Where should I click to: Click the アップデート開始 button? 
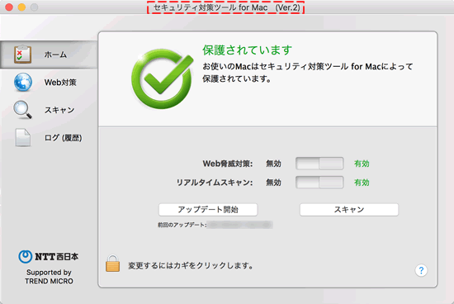tap(208, 210)
